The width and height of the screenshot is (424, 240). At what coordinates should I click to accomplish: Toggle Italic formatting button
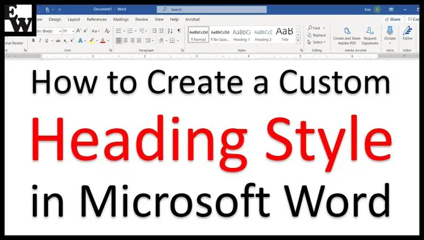tap(40, 40)
